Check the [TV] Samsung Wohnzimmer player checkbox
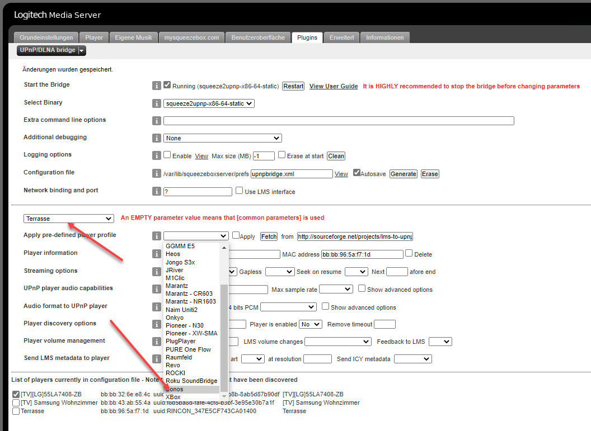The image size is (591, 431). point(16,402)
